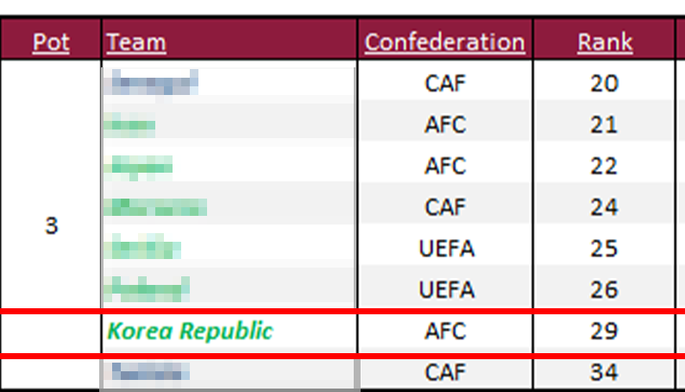Click the rank 26 cell
Screen dimensions: 685x392
coord(604,289)
